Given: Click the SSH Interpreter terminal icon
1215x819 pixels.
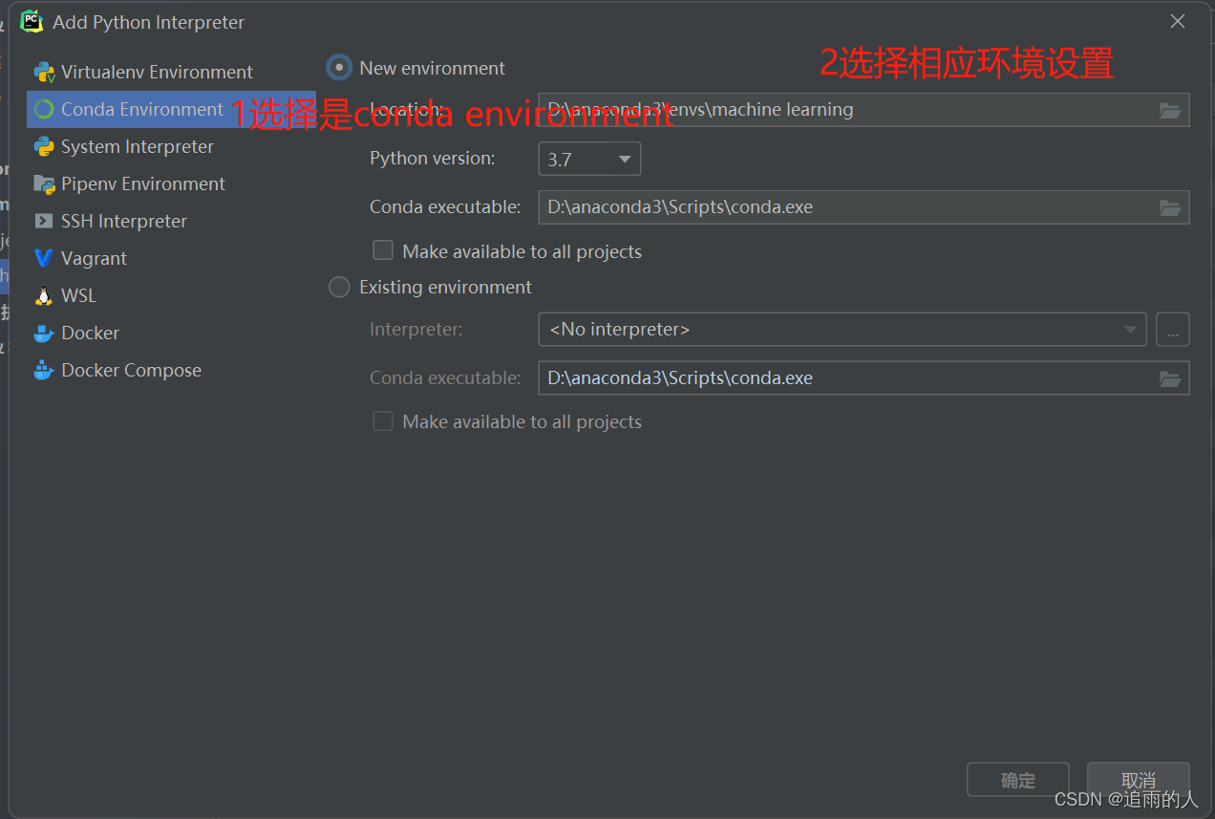Looking at the screenshot, I should point(44,222).
